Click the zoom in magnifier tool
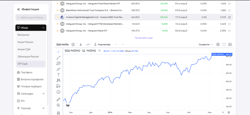The height and width of the screenshot is (115, 250). pos(58,106)
